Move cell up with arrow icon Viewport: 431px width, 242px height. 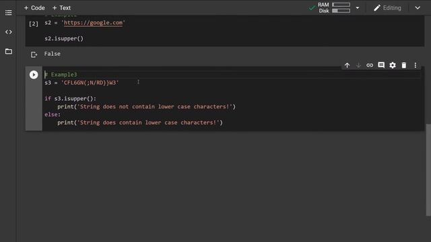pyautogui.click(x=347, y=65)
